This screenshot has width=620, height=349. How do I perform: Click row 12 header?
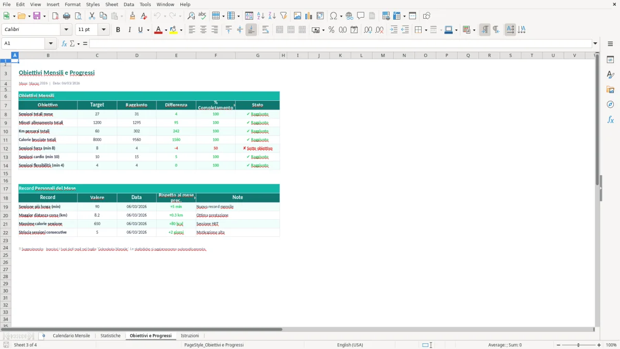tap(6, 148)
